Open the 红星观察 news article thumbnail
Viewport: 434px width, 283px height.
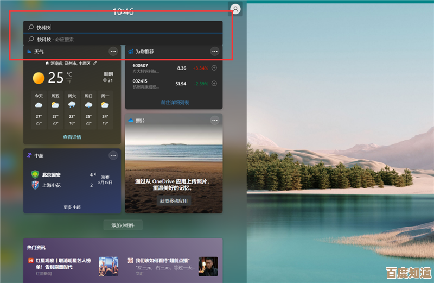tap(108, 266)
